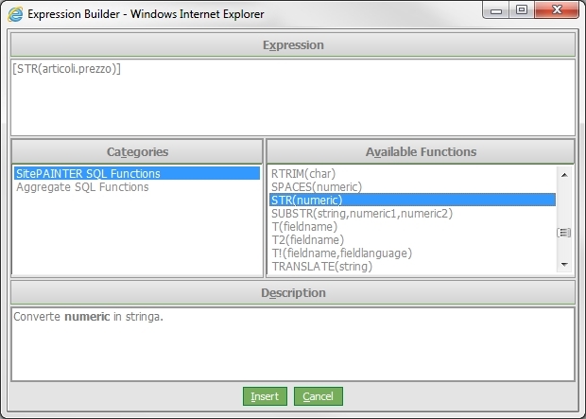Select SitePAINTER SQL Functions category
This screenshot has width=586, height=419.
88,174
